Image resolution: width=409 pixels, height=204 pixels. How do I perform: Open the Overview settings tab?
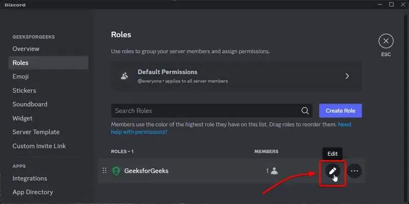[26, 49]
